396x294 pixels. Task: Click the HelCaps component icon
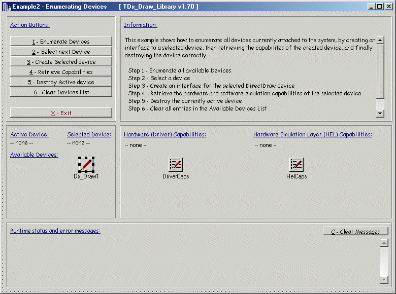[x=296, y=164]
